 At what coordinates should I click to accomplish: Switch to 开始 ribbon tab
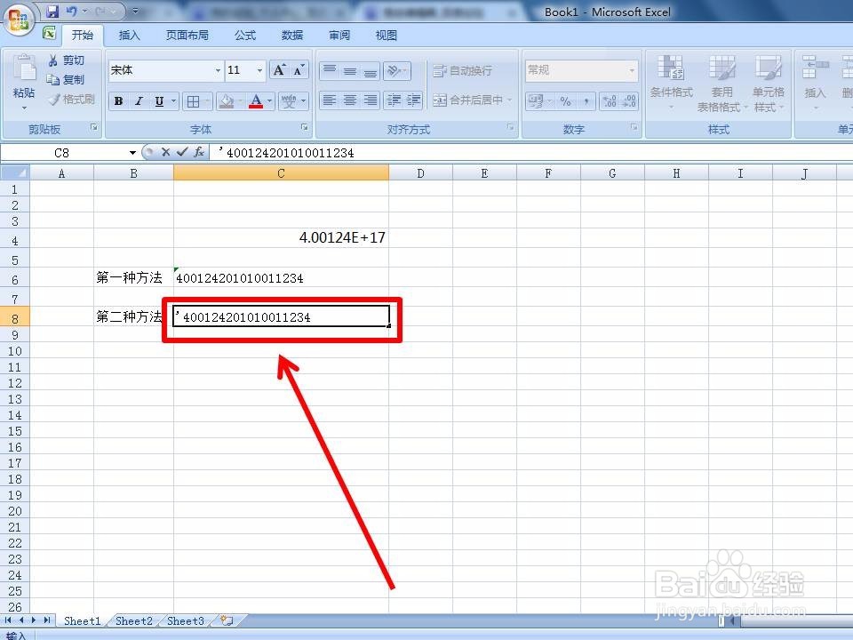(82, 36)
